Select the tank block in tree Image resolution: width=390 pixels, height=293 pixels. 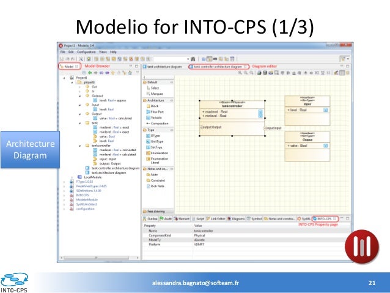click(92, 123)
